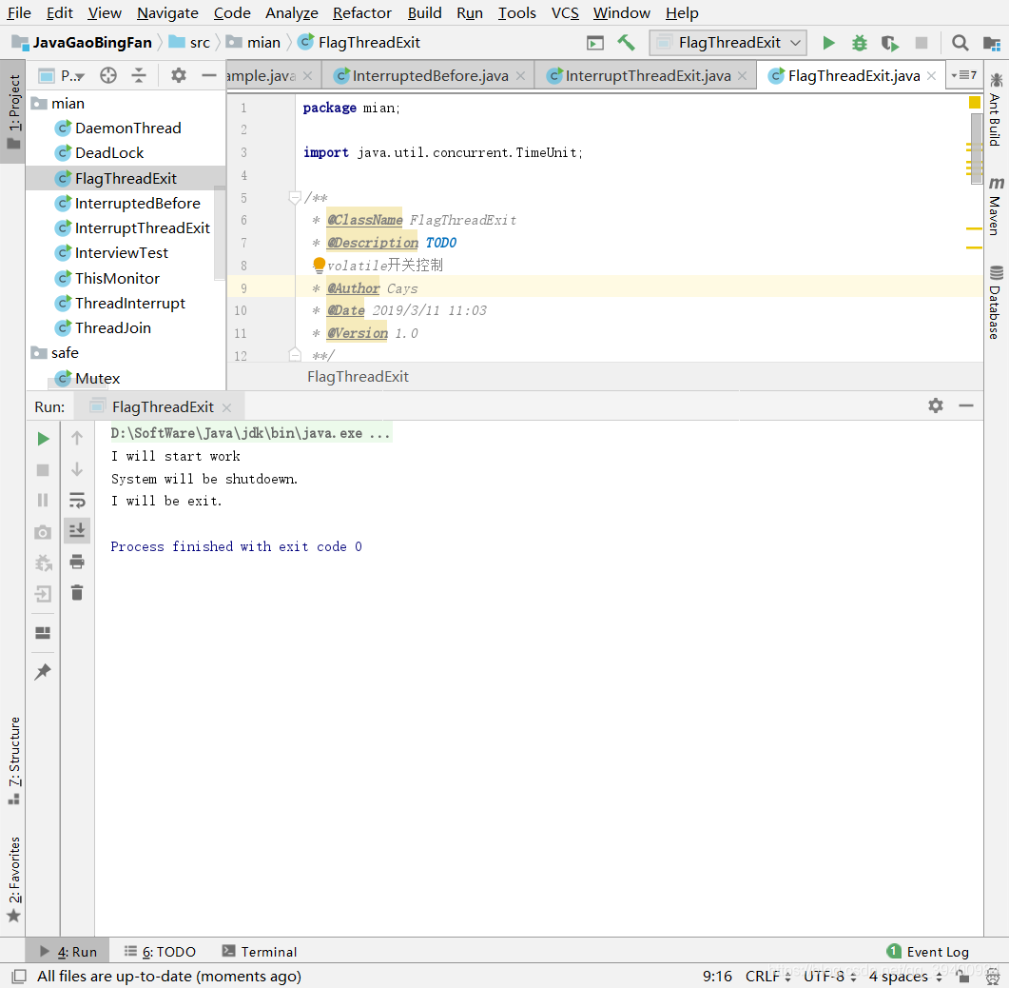
Task: Collapse the Javadoc comment fold marker
Action: pyautogui.click(x=295, y=198)
